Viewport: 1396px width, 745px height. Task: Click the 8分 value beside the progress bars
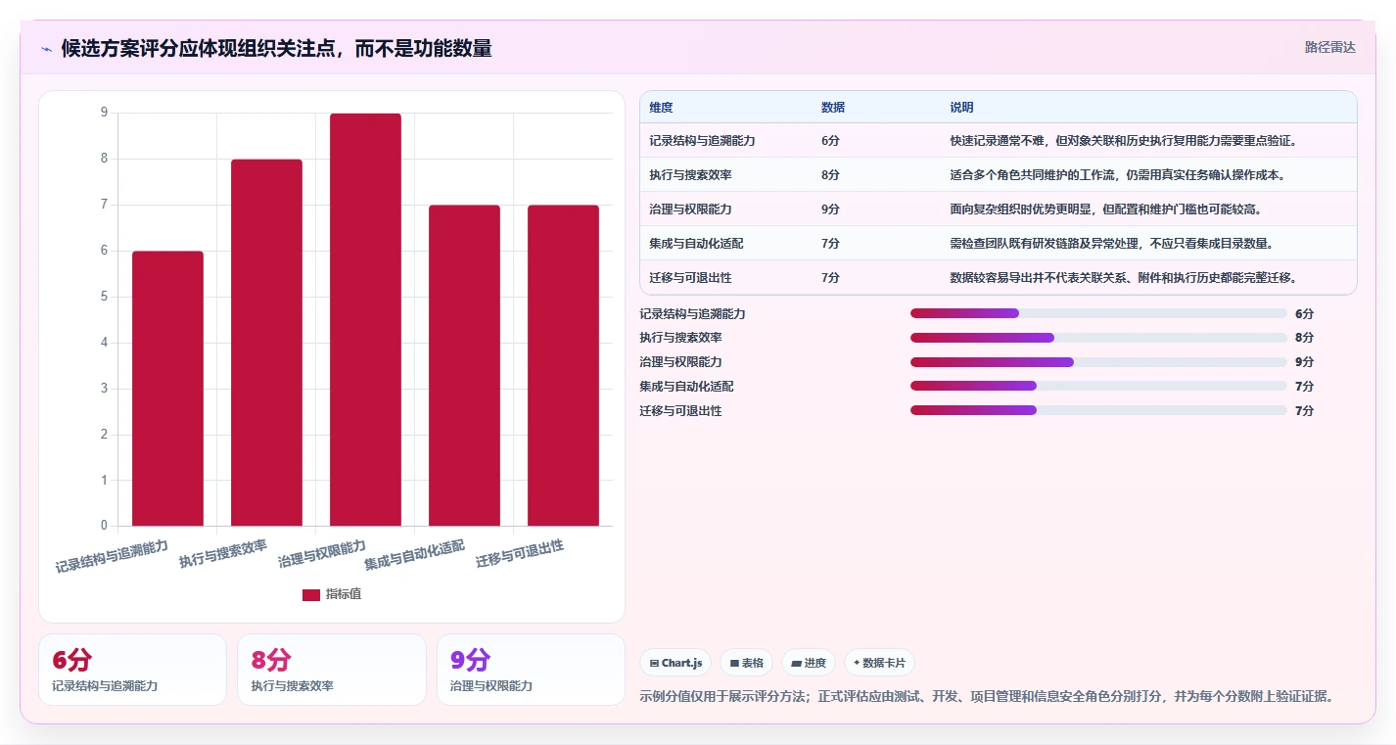pos(1304,338)
